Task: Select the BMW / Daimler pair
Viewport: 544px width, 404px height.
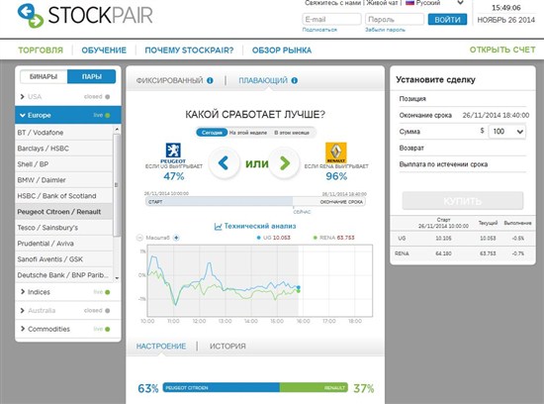Action: pyautogui.click(x=64, y=180)
